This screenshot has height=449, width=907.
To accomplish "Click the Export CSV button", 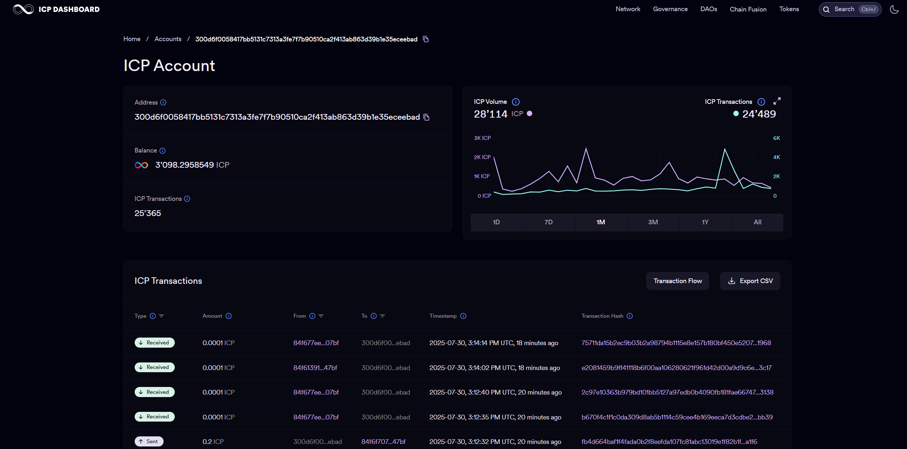I will tap(750, 281).
